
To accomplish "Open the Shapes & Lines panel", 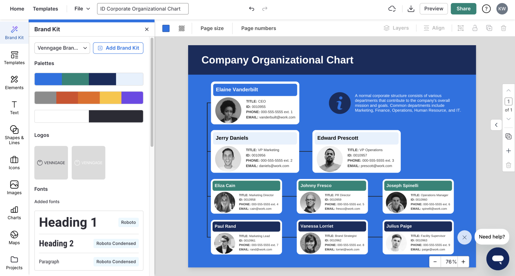I will pyautogui.click(x=14, y=134).
